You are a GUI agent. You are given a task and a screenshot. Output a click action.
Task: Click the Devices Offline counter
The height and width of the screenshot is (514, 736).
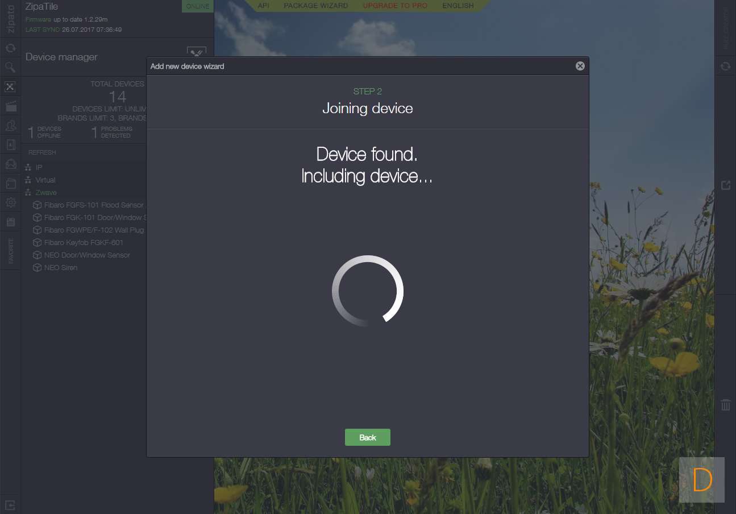pyautogui.click(x=45, y=132)
